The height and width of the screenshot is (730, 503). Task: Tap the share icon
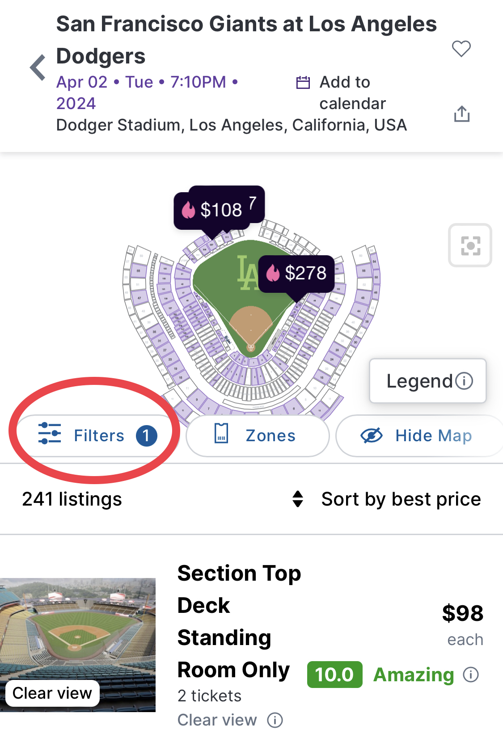pos(461,114)
